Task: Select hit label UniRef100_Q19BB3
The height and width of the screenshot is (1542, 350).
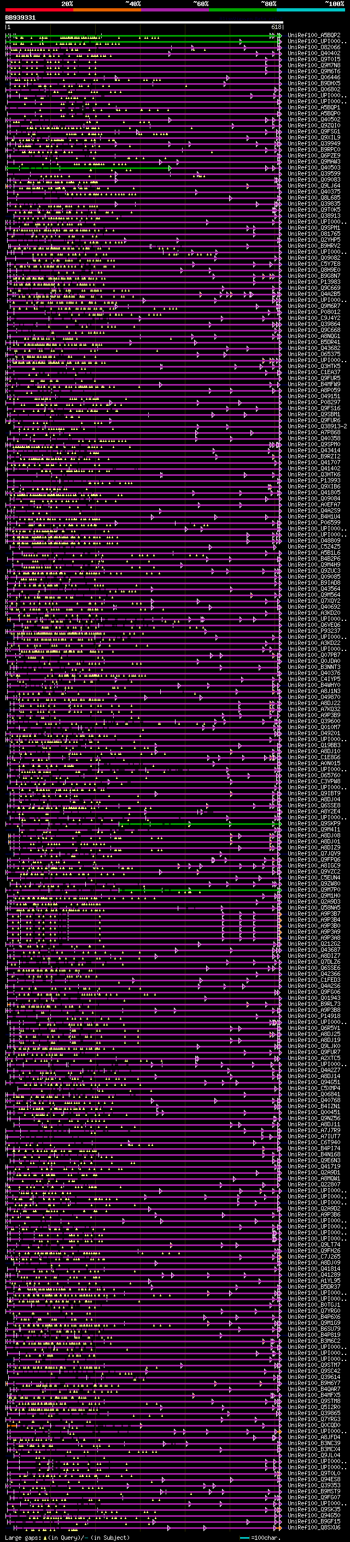Action: tap(314, 744)
